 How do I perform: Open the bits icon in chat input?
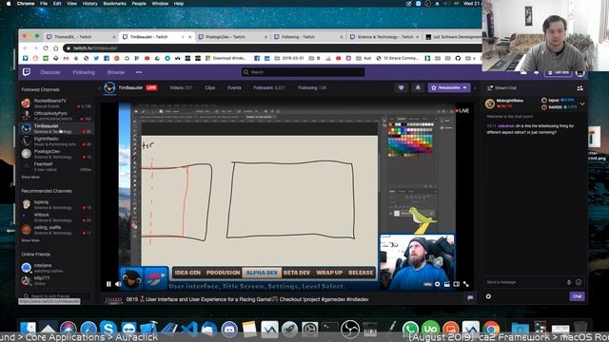tap(569, 282)
